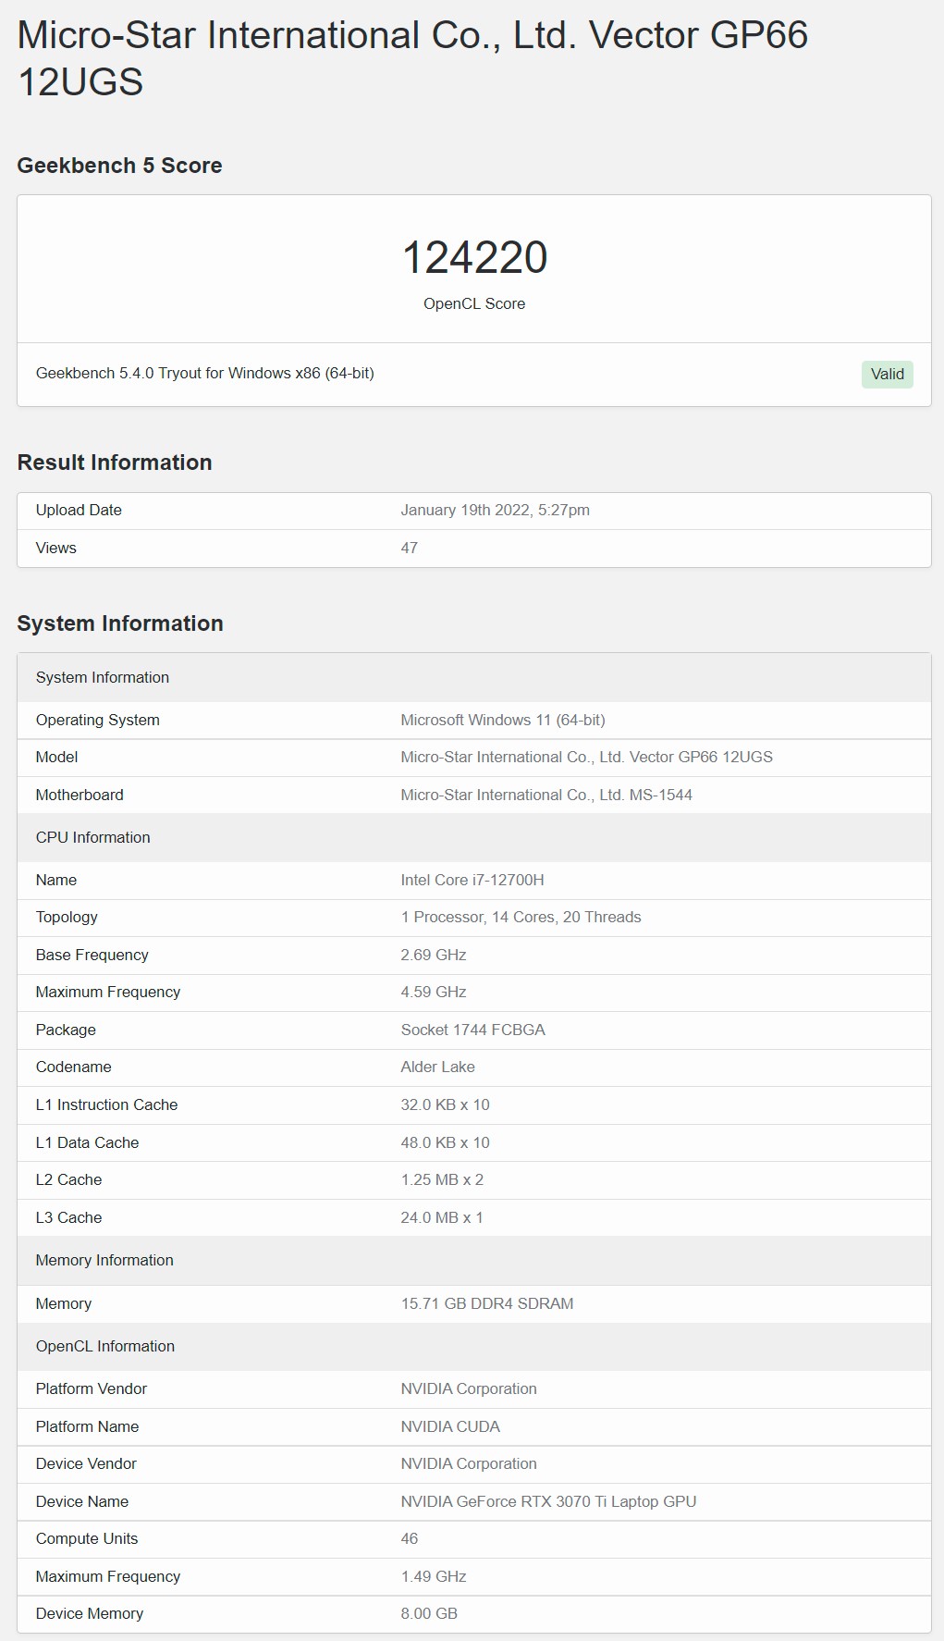Click Geekbench 5.4.0 Tryout version text

205,373
